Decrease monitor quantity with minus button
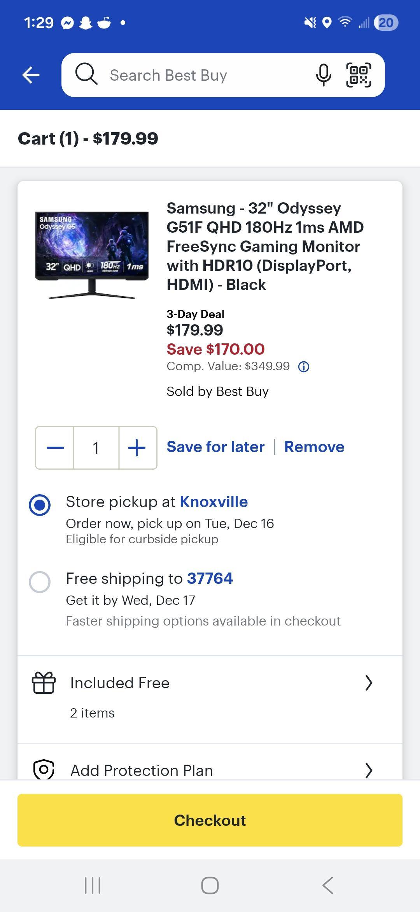Image resolution: width=420 pixels, height=912 pixels. [x=55, y=448]
